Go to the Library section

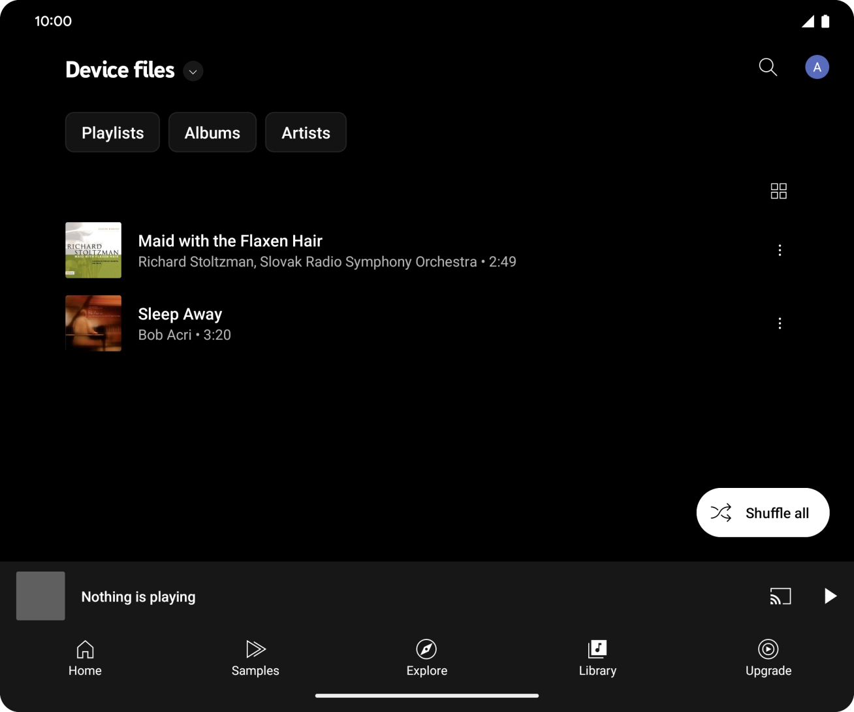[597, 657]
